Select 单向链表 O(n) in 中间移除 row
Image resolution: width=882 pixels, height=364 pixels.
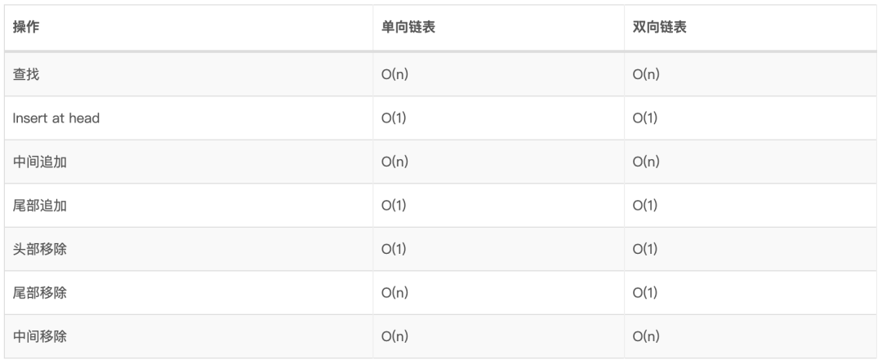coord(395,336)
